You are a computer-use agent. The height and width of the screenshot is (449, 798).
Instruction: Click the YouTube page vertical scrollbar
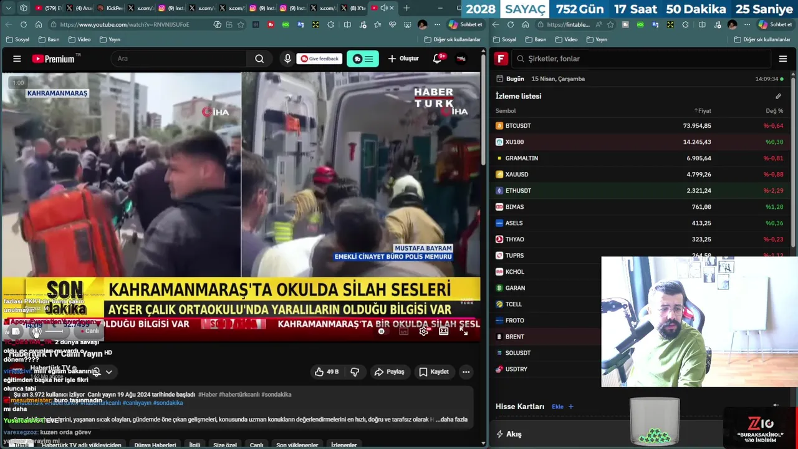click(484, 109)
